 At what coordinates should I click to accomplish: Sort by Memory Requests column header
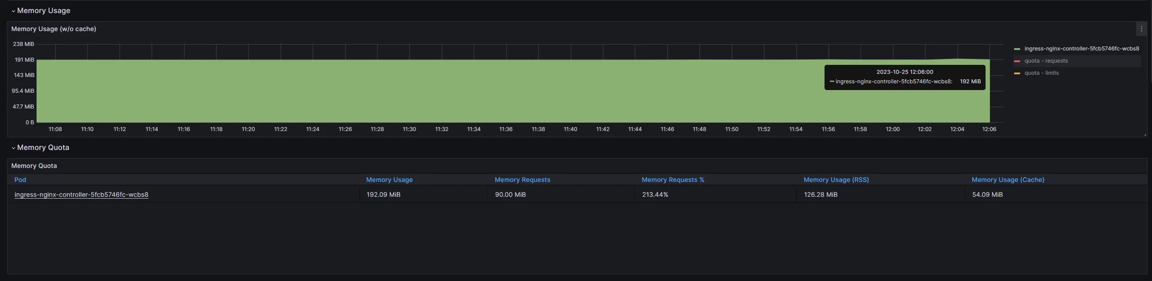coord(522,180)
